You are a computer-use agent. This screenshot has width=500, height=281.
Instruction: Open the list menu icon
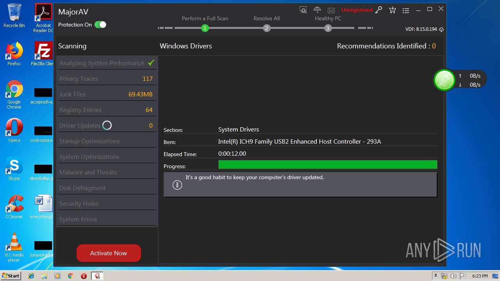click(406, 10)
